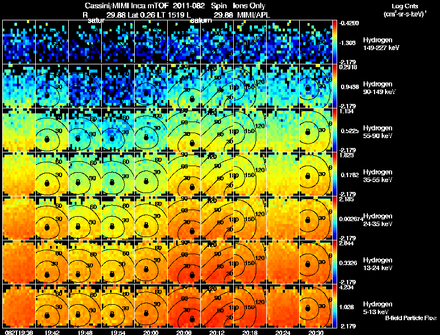Click the 0.5225 color scale value

[350, 131]
